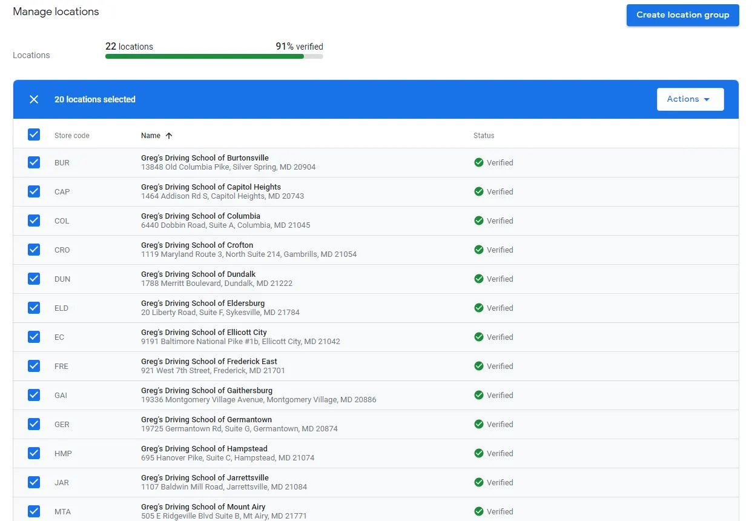Open the Actions dropdown menu
The width and height of the screenshot is (752, 521).
pos(690,99)
